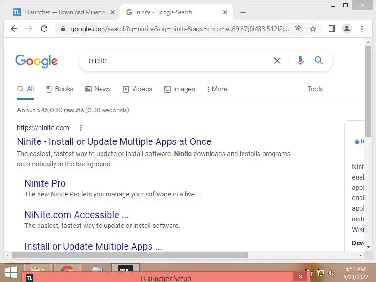Open the taskbar clock and date
Screen dimensions: 376x282
(355, 274)
